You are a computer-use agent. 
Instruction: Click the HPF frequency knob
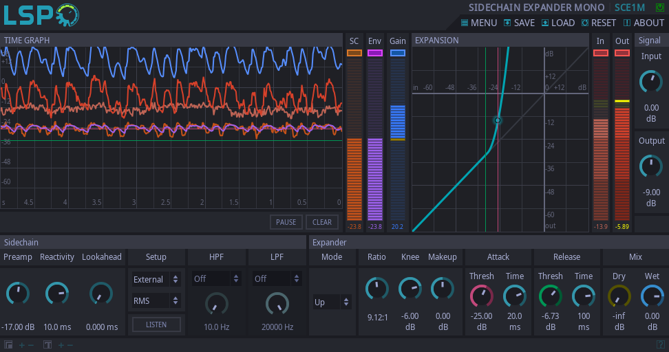[216, 305]
